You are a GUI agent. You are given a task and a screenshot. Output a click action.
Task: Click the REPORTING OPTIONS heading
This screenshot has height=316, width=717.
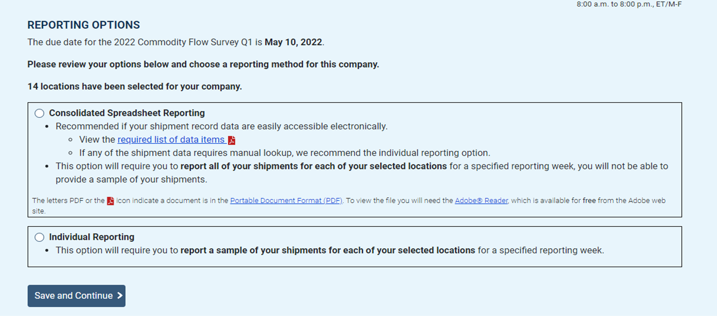[x=84, y=25]
